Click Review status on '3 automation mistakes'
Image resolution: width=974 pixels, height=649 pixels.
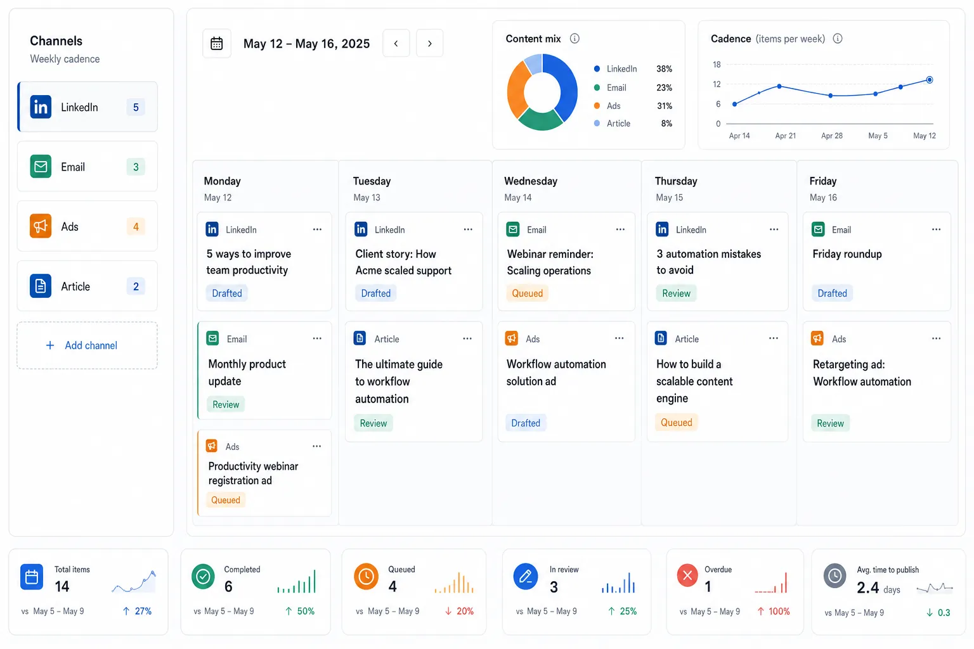pos(676,293)
